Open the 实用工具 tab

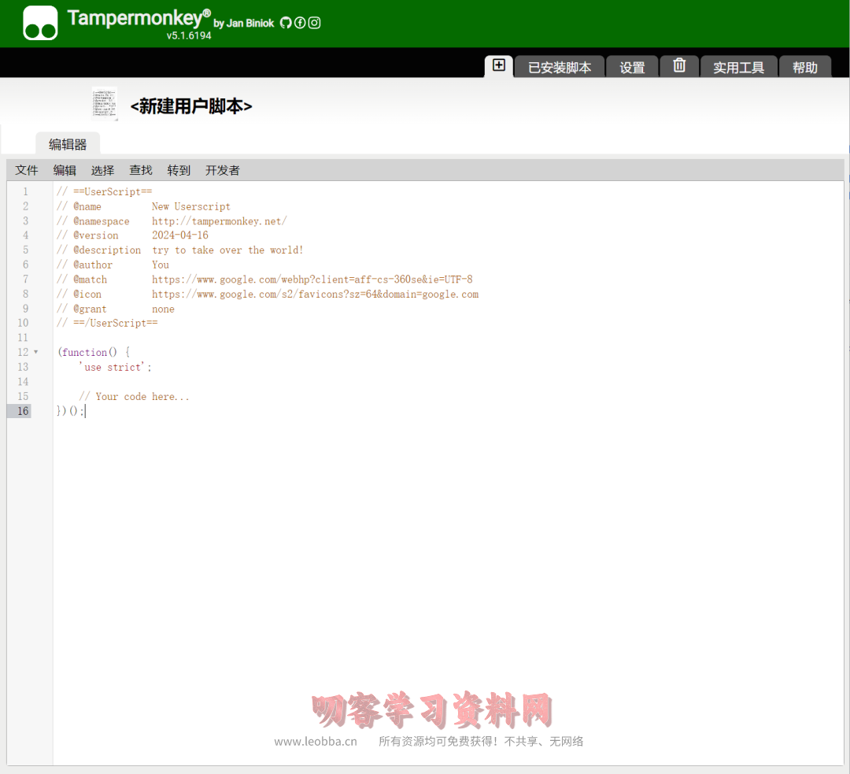[x=738, y=68]
